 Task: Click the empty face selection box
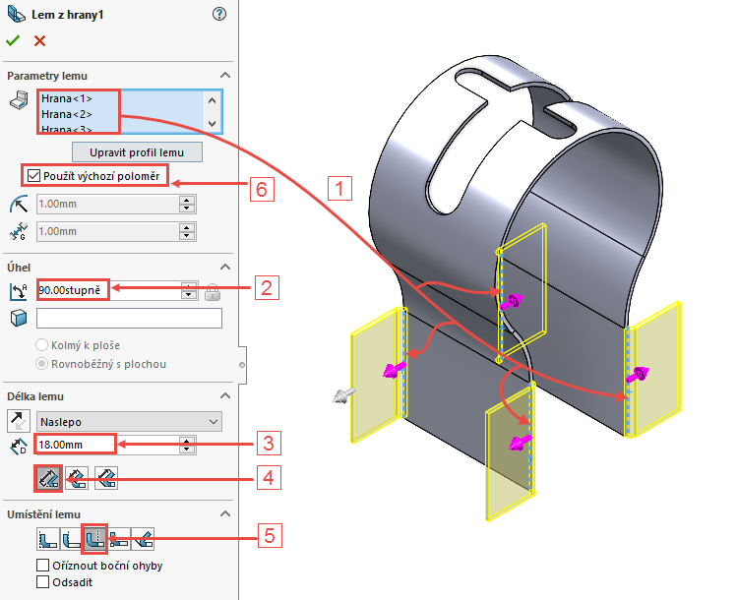[x=130, y=318]
